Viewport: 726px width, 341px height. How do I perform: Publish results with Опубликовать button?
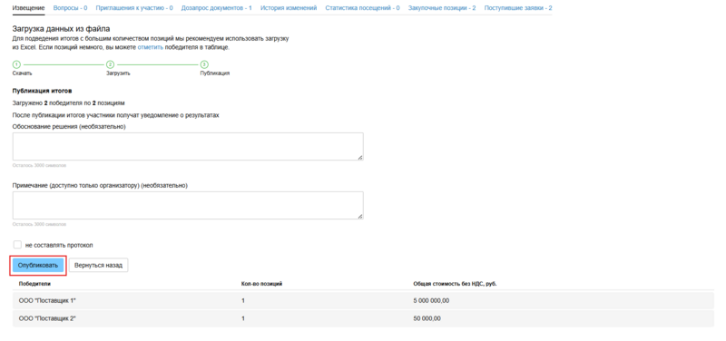coord(38,266)
